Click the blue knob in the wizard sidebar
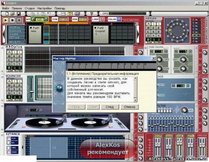209x162 pixels. click(x=59, y=88)
